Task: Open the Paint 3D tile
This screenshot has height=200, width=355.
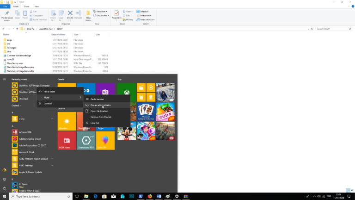Action: pyautogui.click(x=105, y=140)
